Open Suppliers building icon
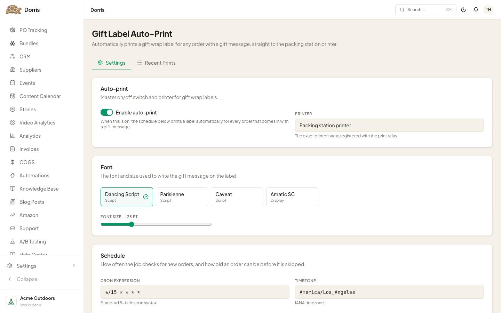This screenshot has width=501, height=313. [x=13, y=70]
